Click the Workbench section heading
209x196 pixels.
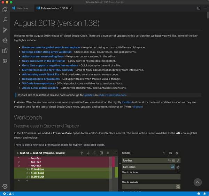(x=28, y=117)
